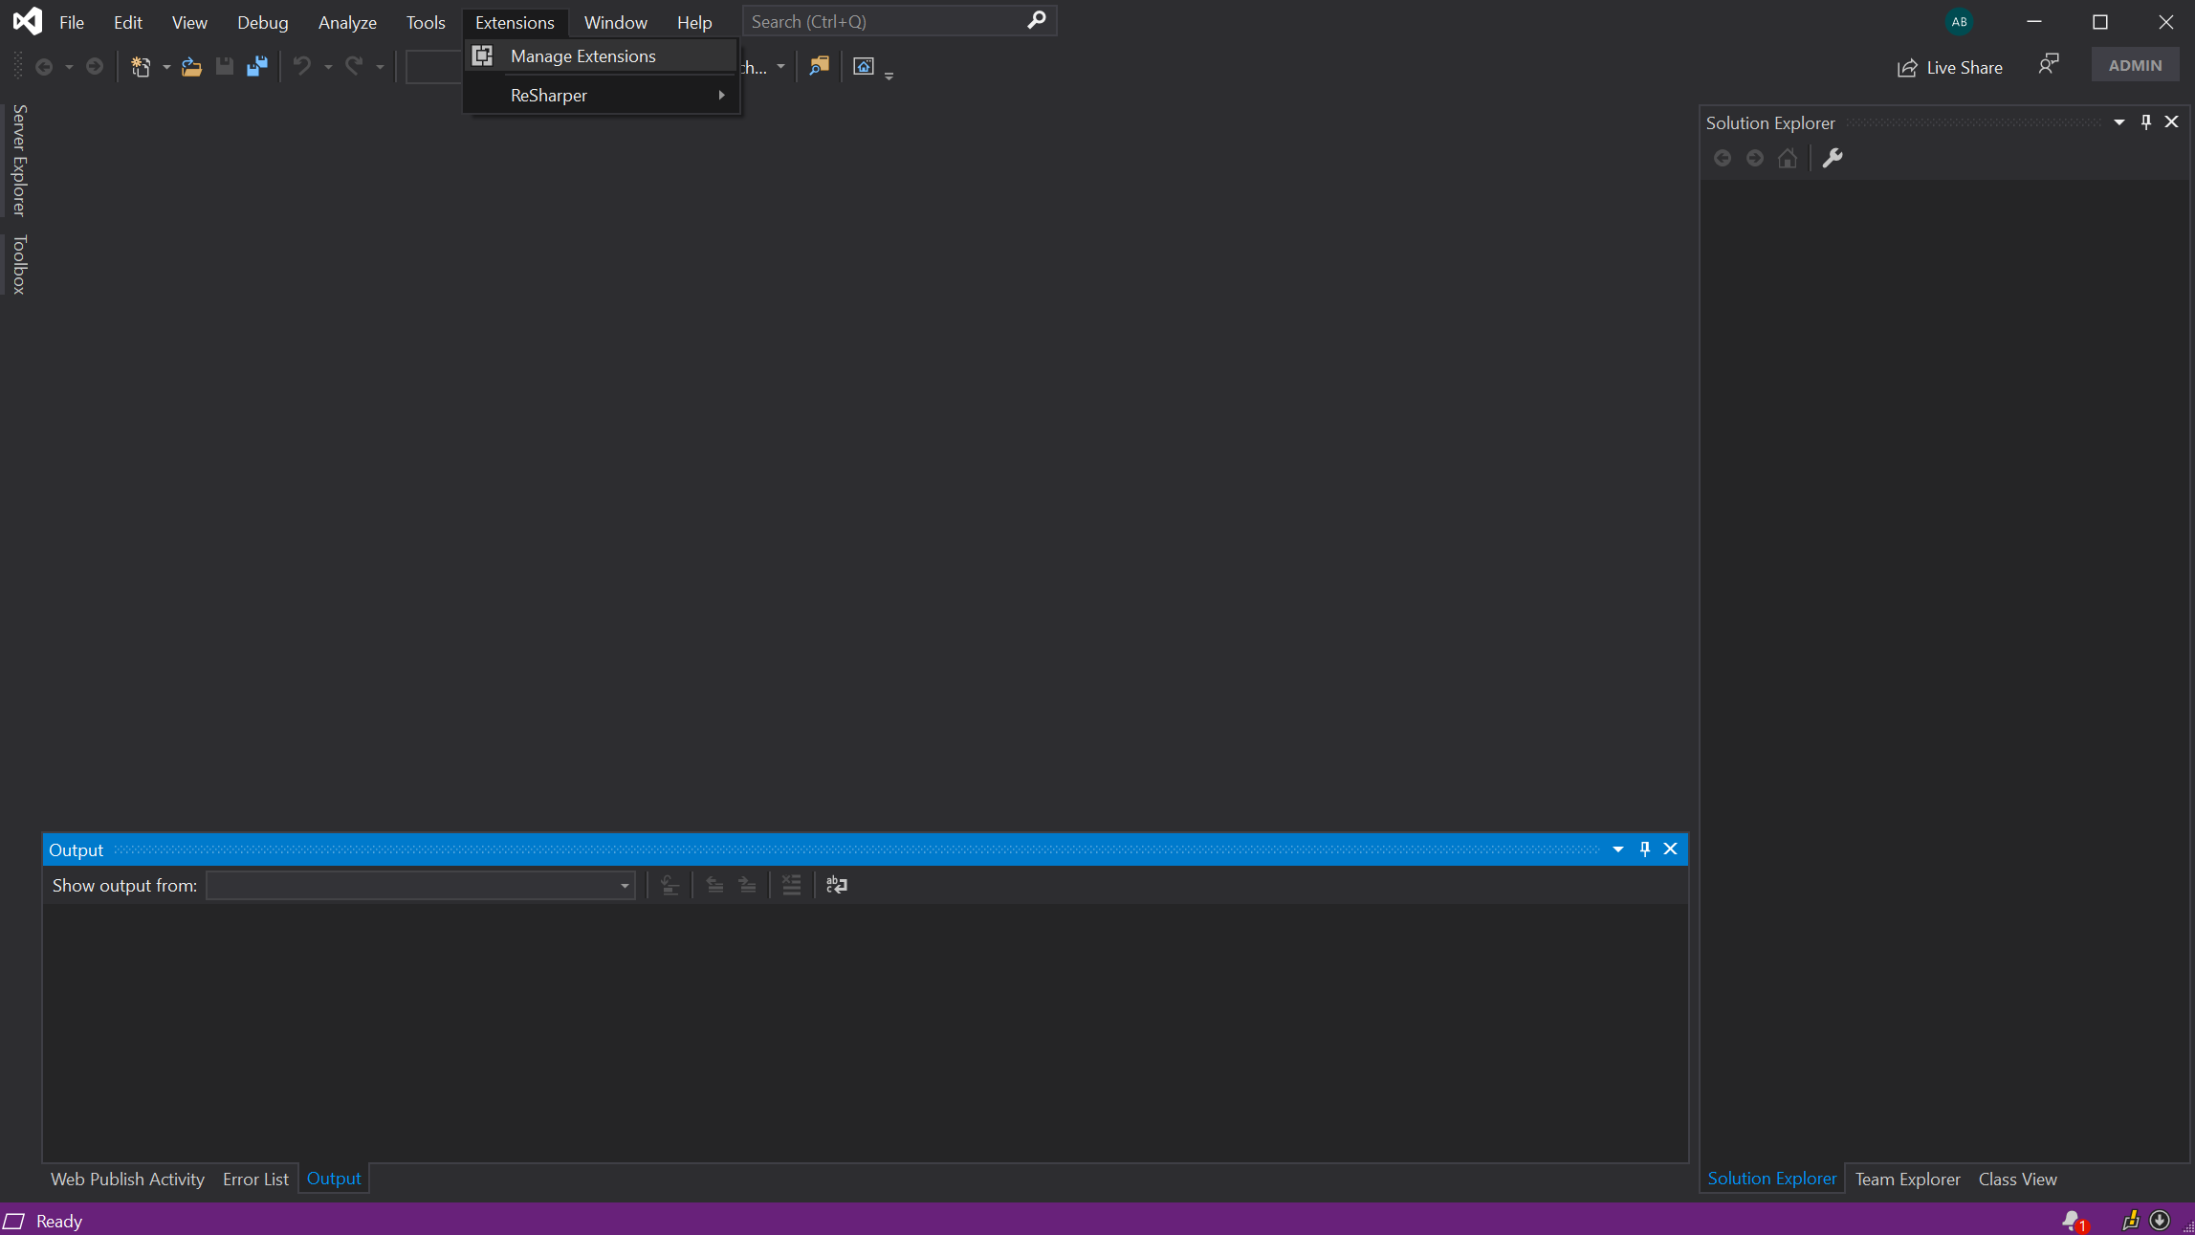Click the Navigate Forward toolbar icon
The width and height of the screenshot is (2195, 1235).
(95, 66)
